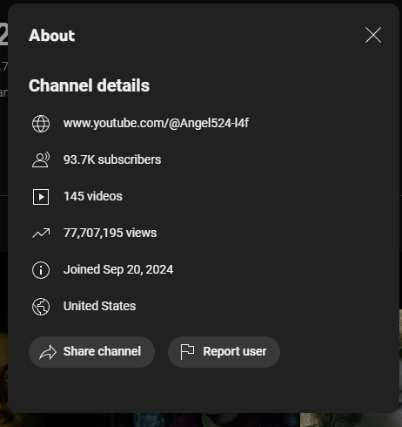Click the 77,707,195 views entry
The image size is (402, 427).
[x=111, y=233]
